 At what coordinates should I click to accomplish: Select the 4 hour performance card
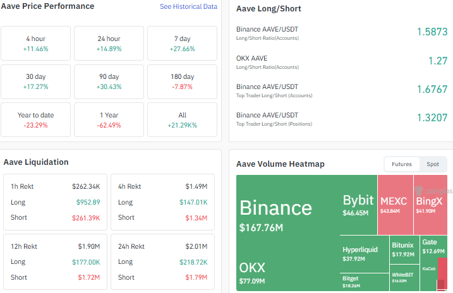[35, 44]
